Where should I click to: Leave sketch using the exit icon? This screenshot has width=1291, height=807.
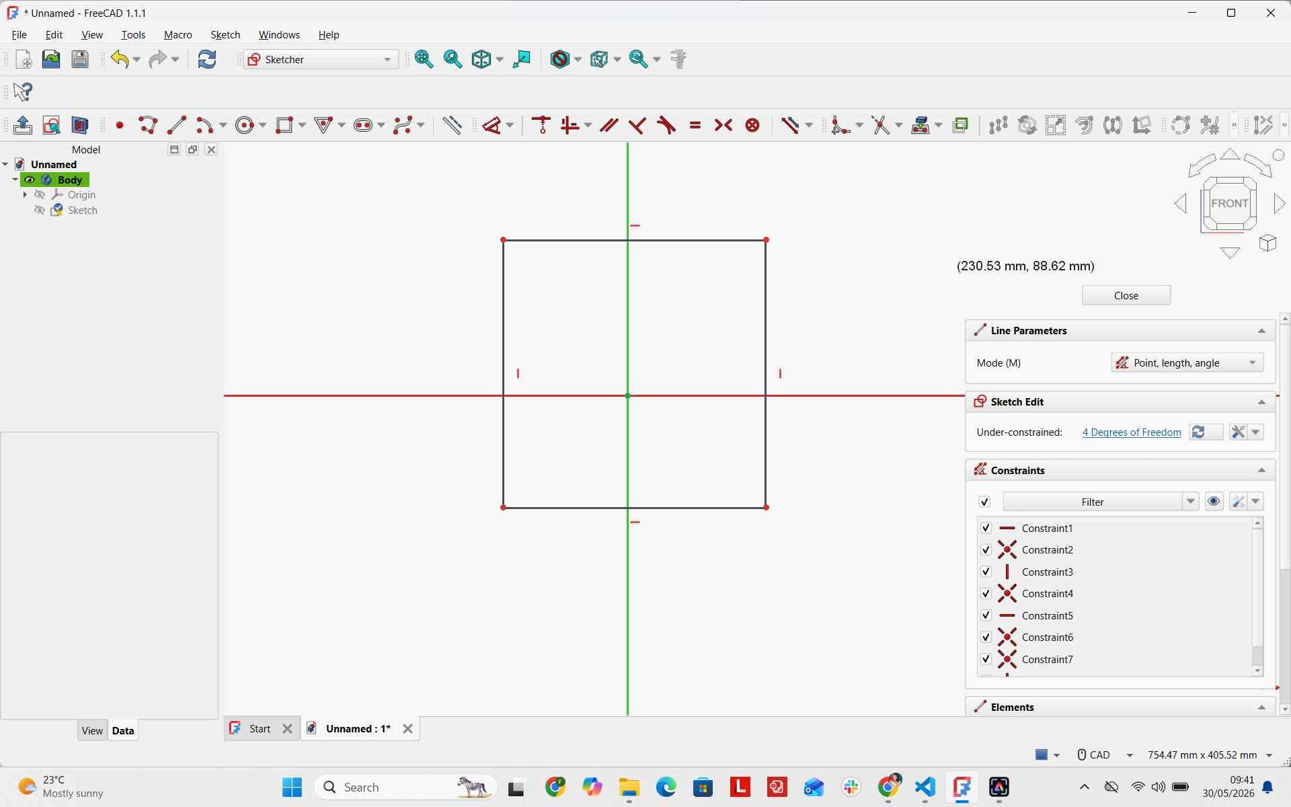click(23, 125)
